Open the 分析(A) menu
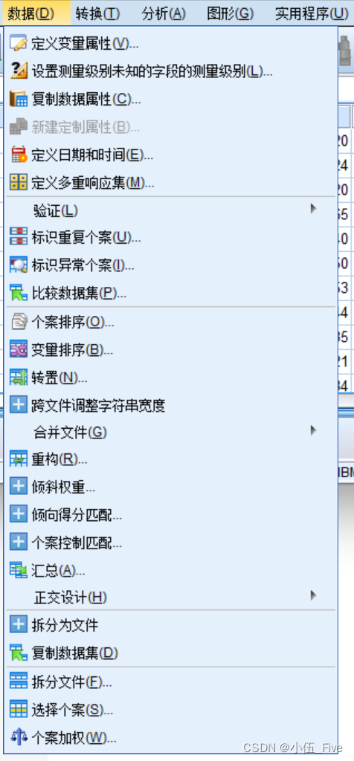Screen dimensions: 354x761 click(x=164, y=13)
